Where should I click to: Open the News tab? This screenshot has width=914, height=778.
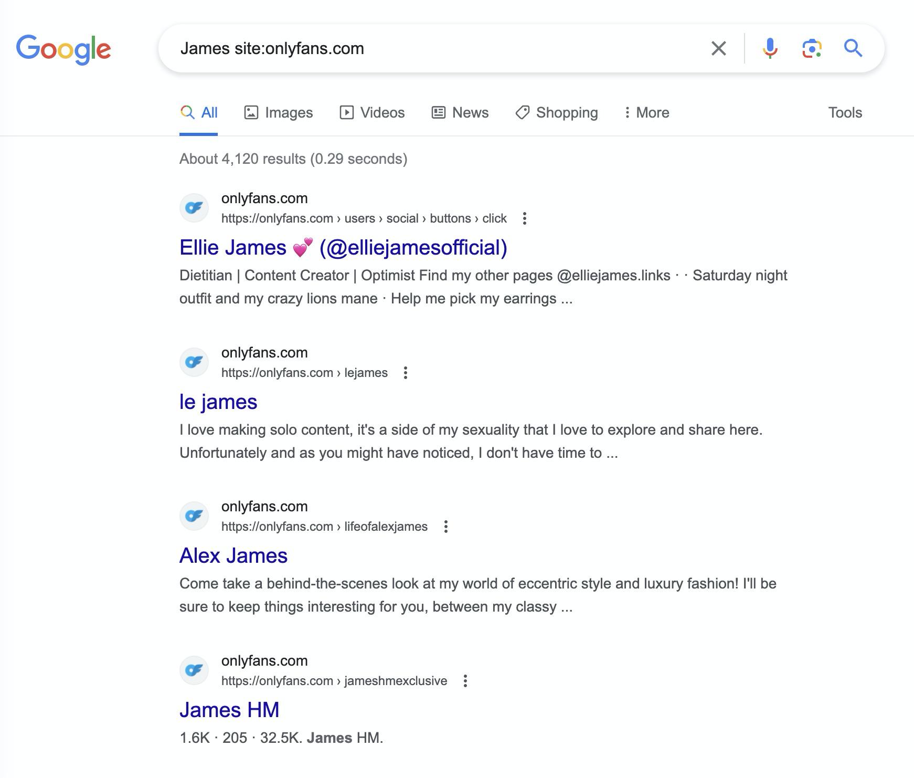[460, 112]
